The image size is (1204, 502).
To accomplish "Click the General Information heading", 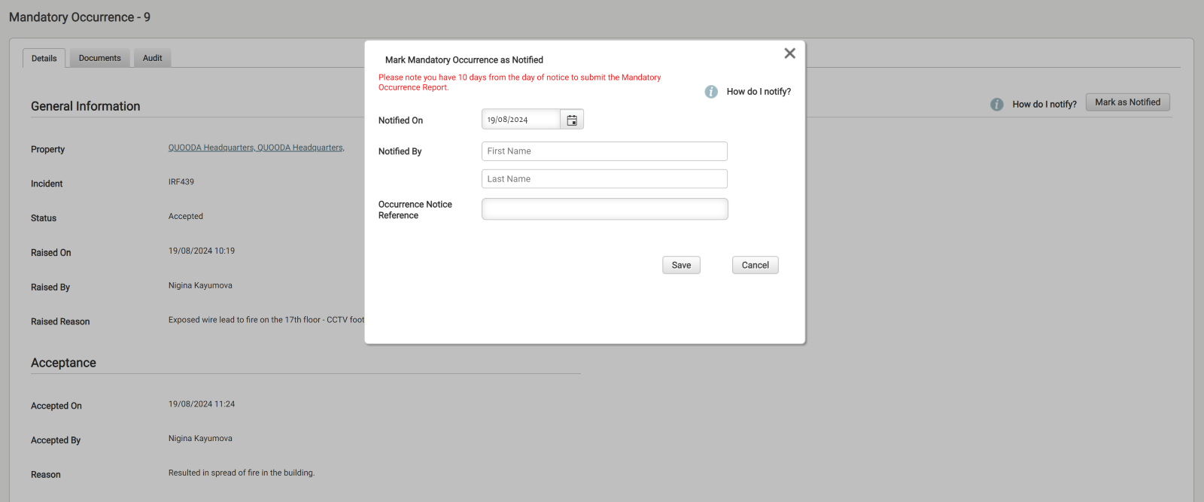I will tap(86, 106).
